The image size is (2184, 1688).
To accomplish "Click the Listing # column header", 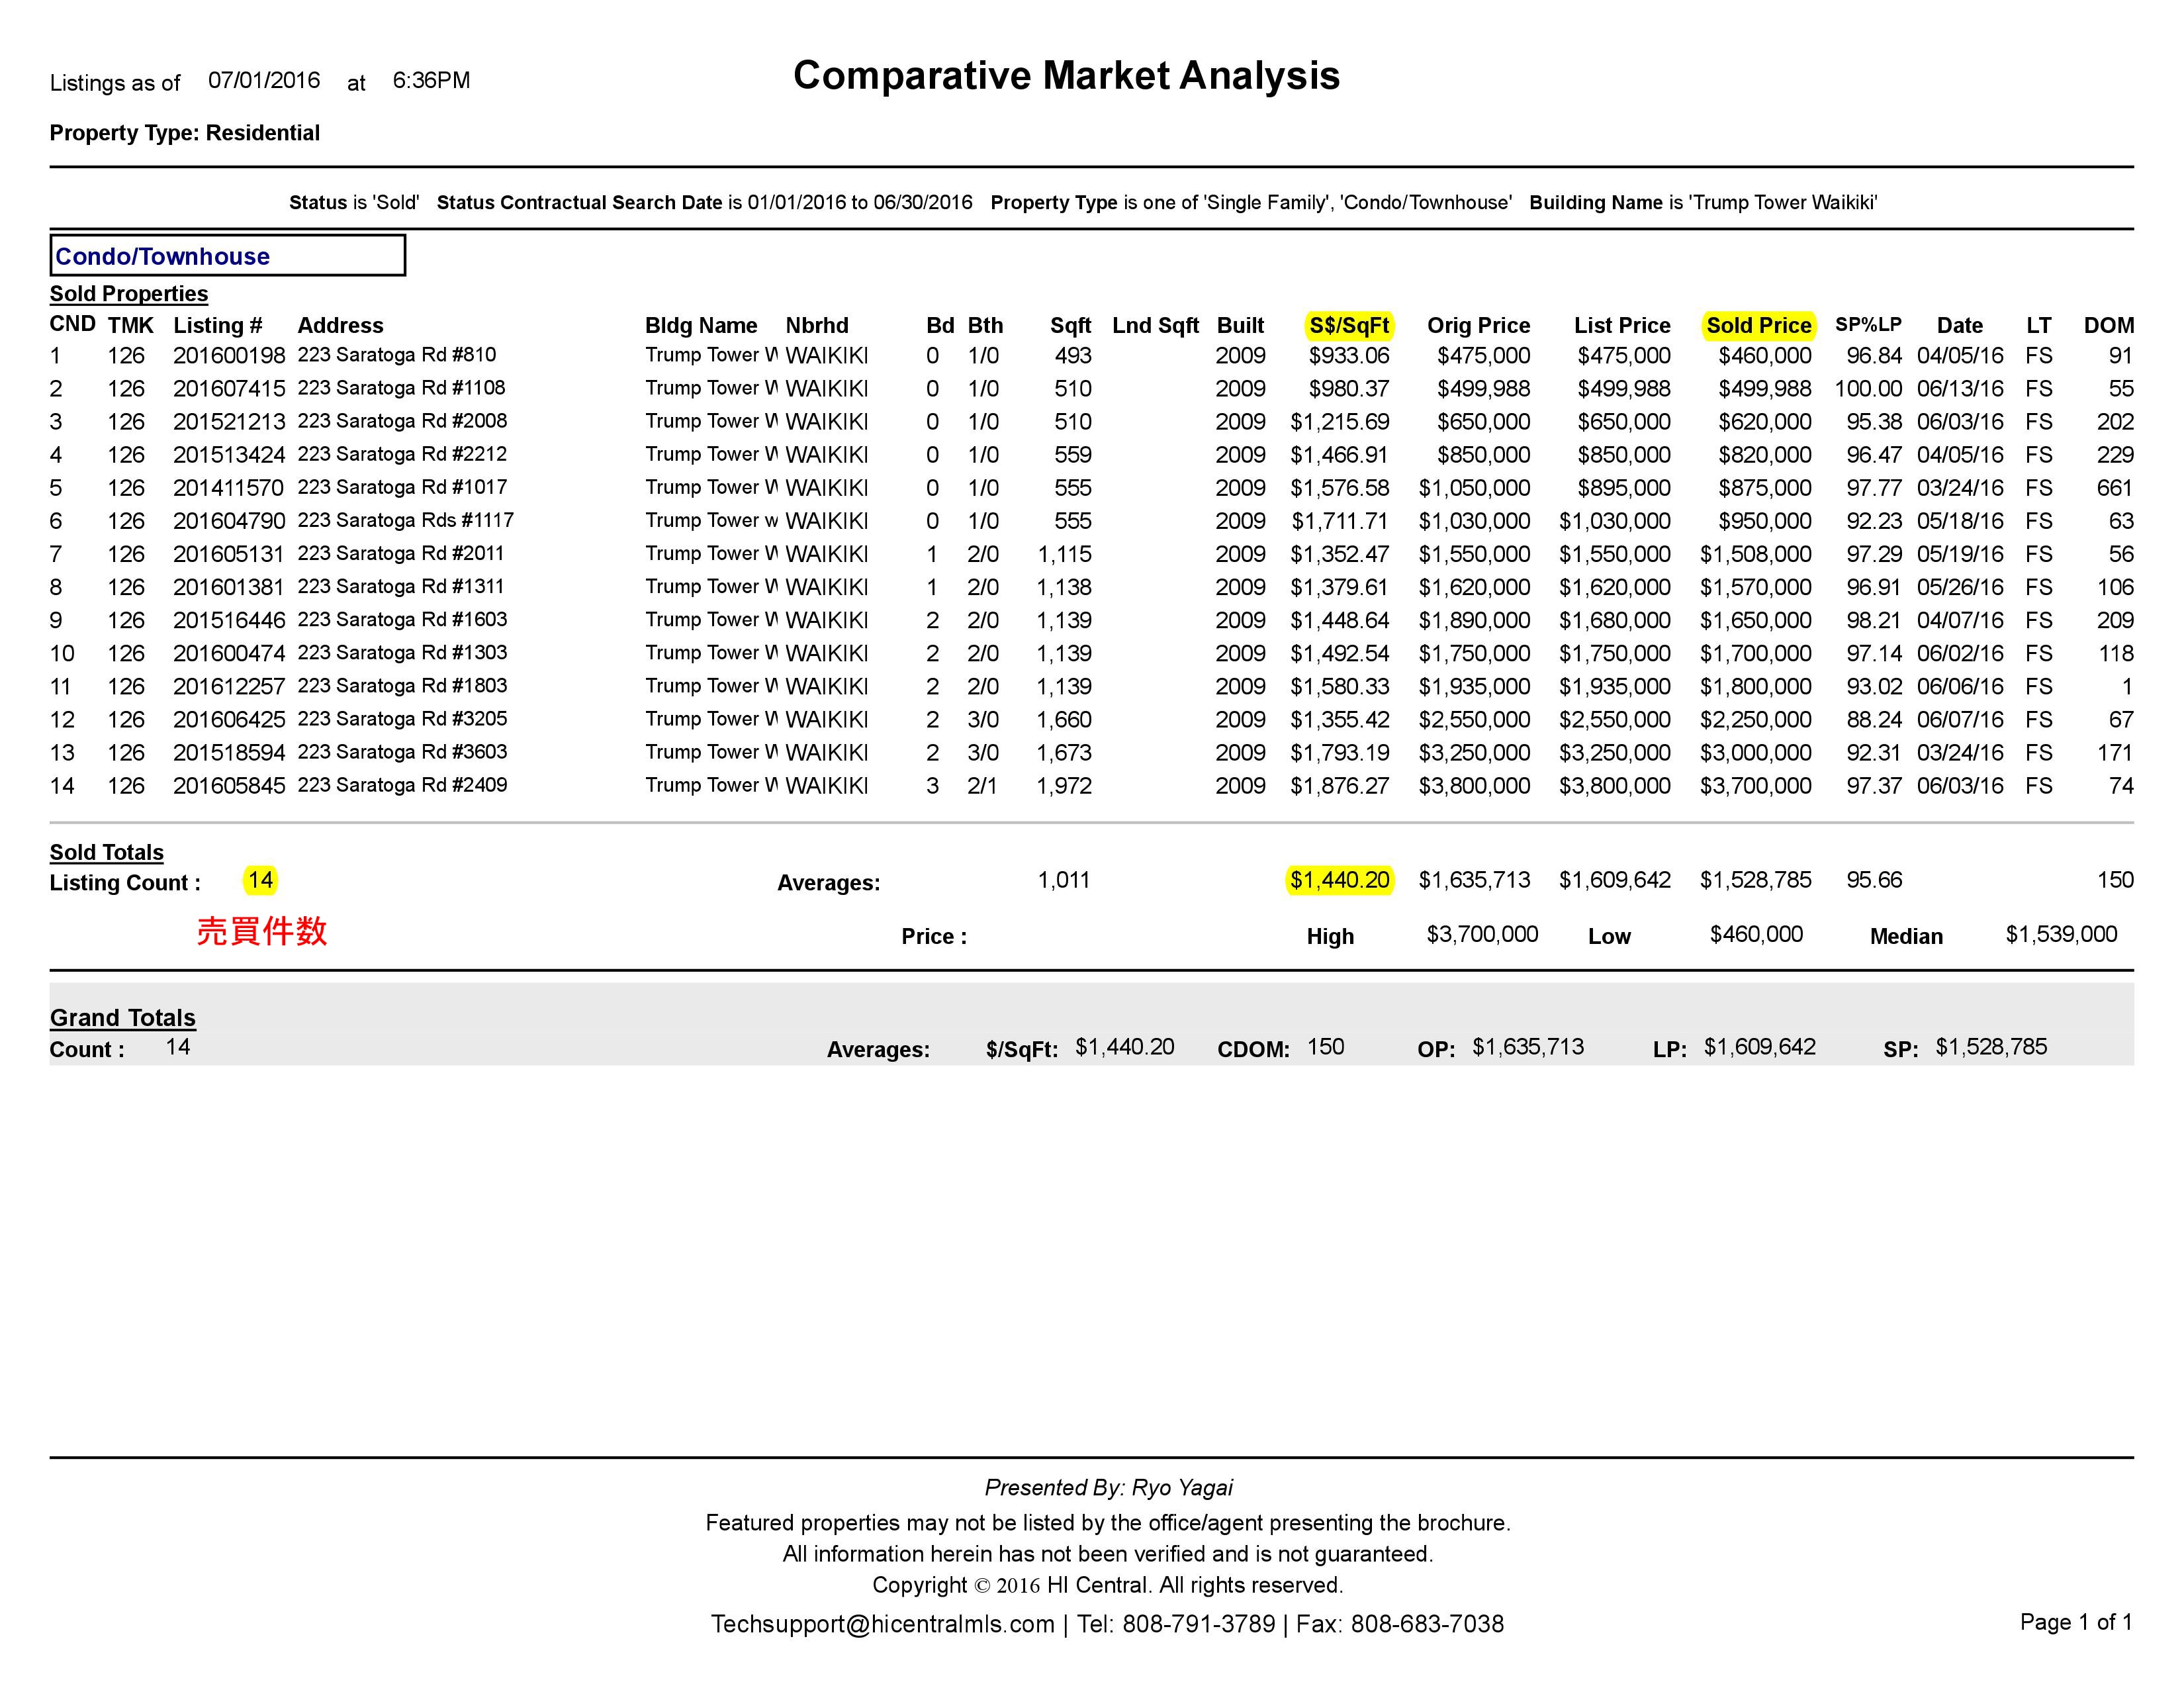I will [x=218, y=325].
